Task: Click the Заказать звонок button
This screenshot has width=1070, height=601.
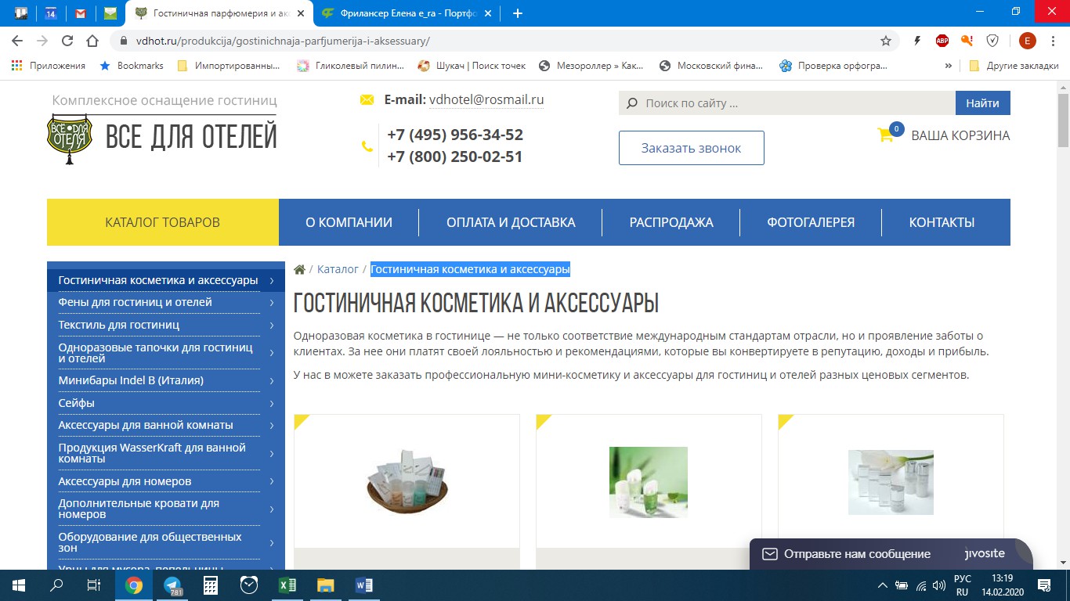Action: point(692,148)
